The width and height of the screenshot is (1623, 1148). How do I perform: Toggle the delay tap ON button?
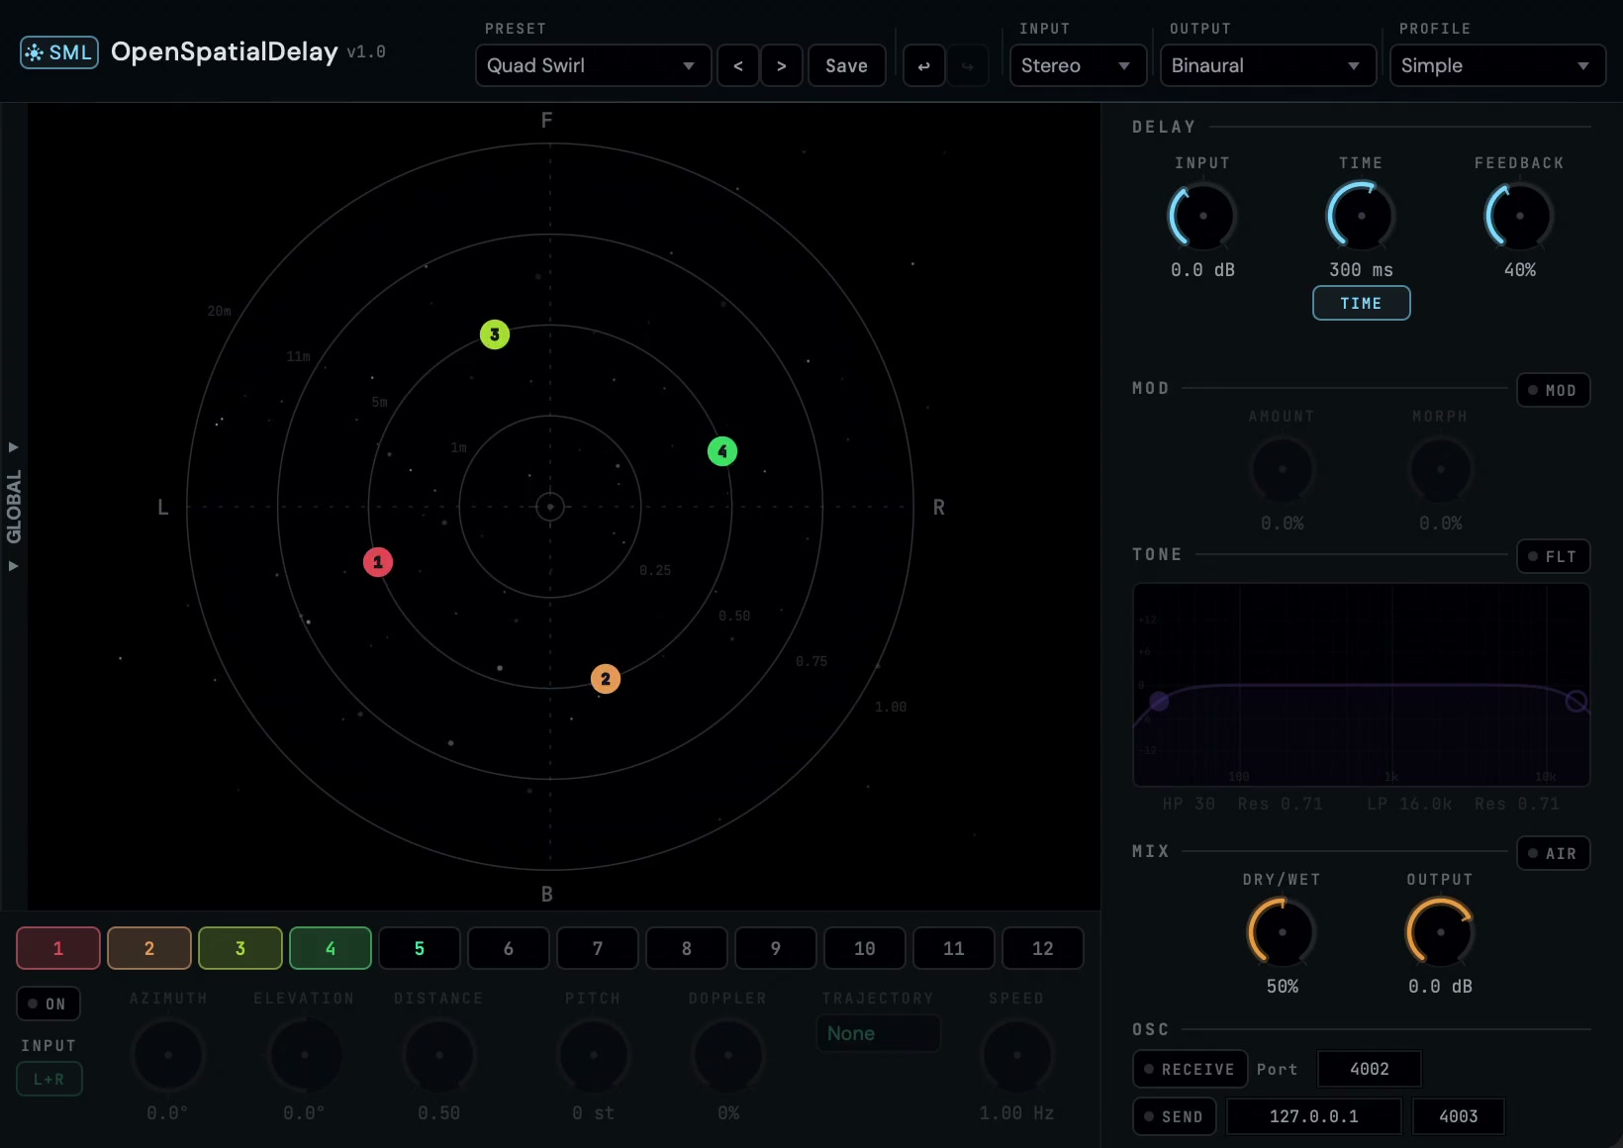click(48, 1004)
